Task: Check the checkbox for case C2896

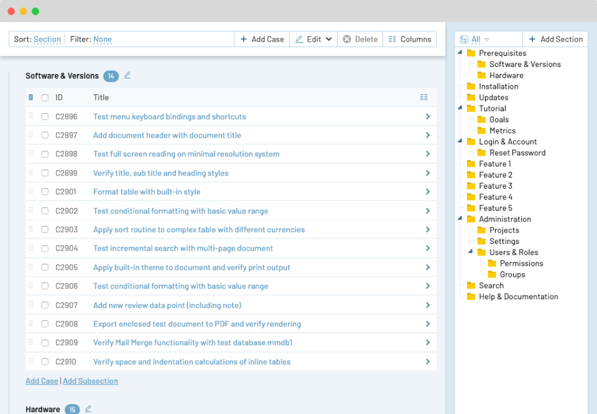Action: [45, 116]
